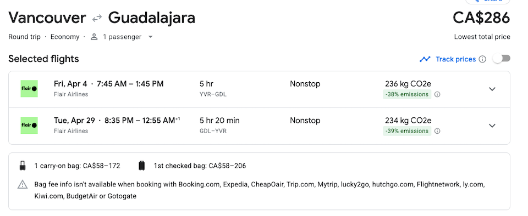Click the -39% emissions badge

[407, 131]
